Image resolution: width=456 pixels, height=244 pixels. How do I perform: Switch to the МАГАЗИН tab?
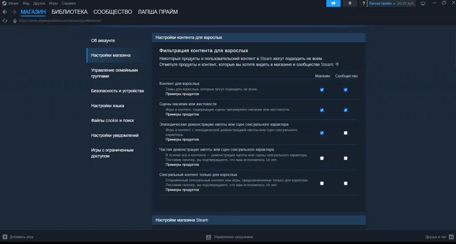[33, 12]
